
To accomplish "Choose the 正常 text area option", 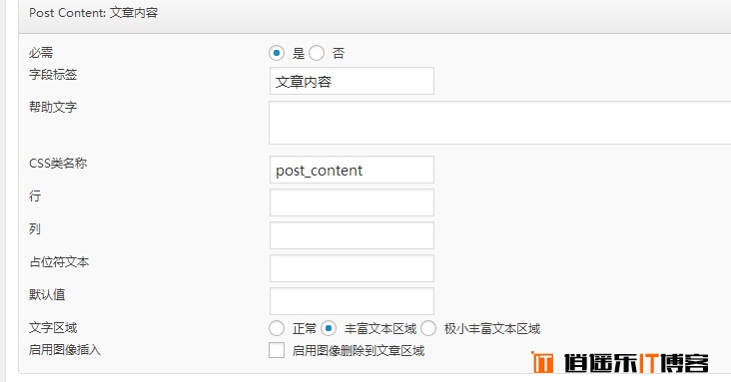I will point(277,328).
